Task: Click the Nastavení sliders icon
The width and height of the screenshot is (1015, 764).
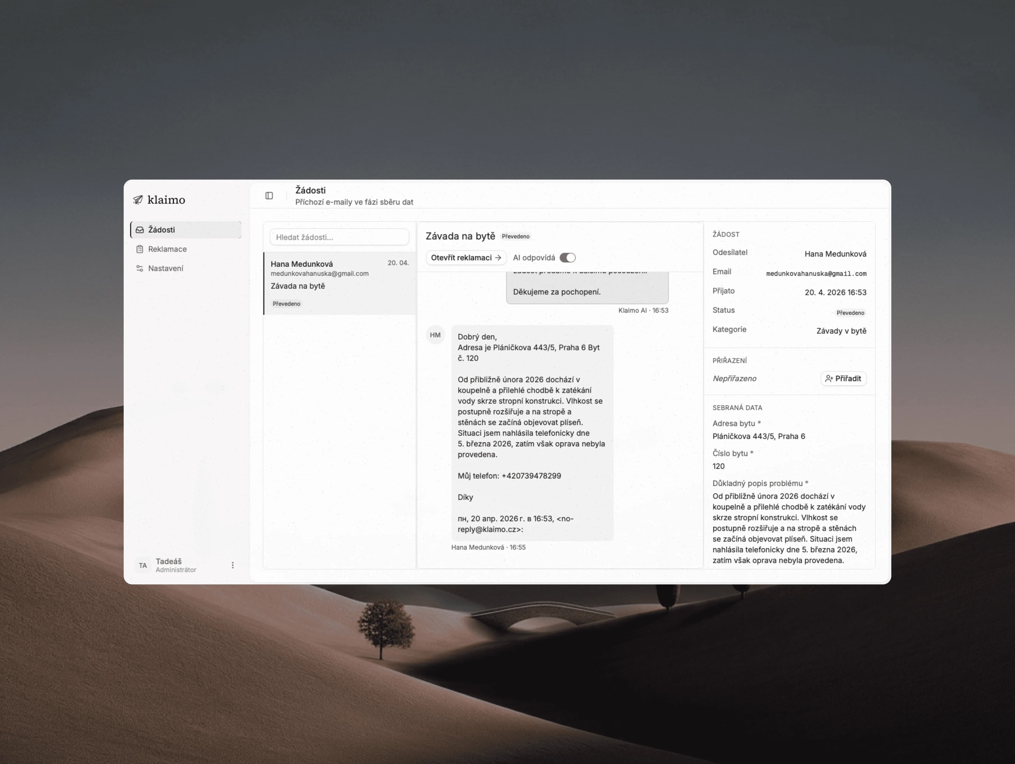Action: point(140,268)
